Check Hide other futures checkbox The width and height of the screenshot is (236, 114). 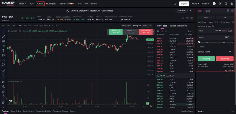[179, 111]
